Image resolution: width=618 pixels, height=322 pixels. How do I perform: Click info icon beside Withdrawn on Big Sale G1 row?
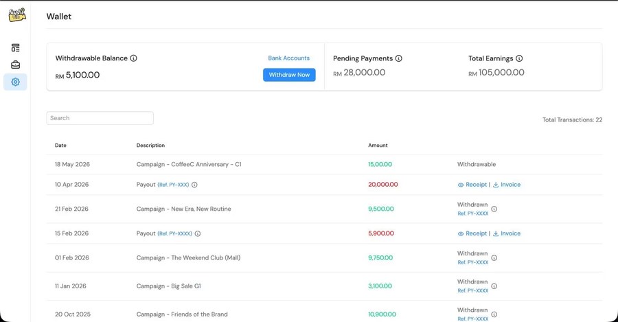[x=494, y=286]
